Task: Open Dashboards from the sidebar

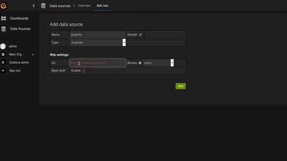Action: (x=19, y=18)
